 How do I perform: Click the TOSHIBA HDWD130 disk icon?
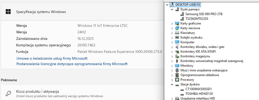(x=182, y=94)
